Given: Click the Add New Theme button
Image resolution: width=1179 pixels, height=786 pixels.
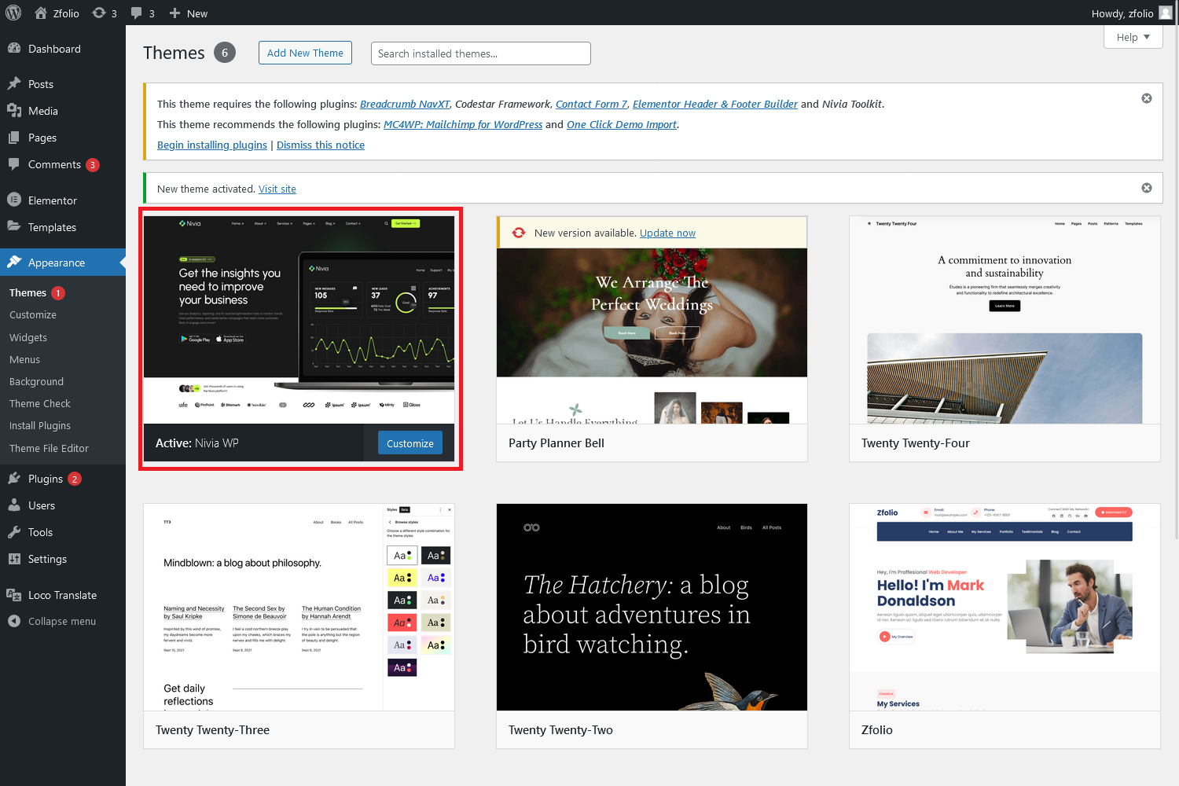Looking at the screenshot, I should 305,53.
